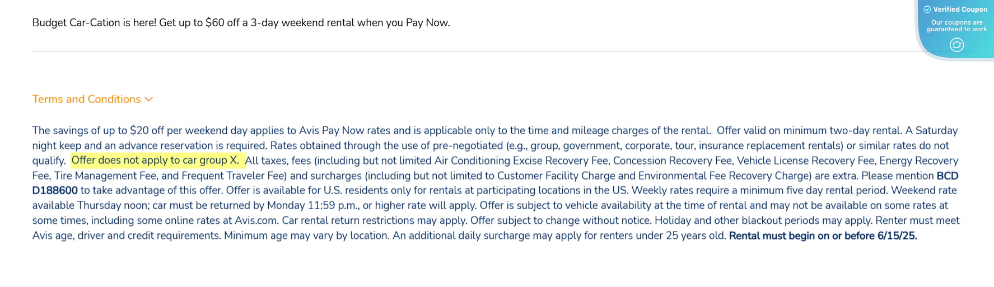Click the 'Customer Facility Charge' text
Image resolution: width=994 pixels, height=287 pixels.
pos(556,176)
